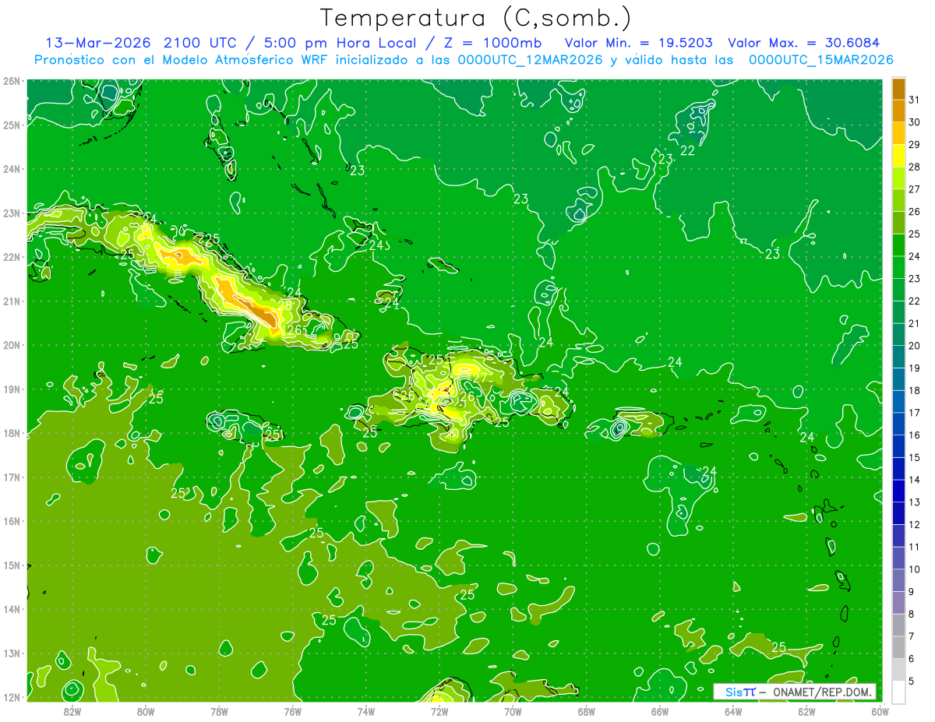This screenshot has width=935, height=722.
Task: Click the "0000UTC_15MAR2026" valid-until time
Action: tap(820, 60)
